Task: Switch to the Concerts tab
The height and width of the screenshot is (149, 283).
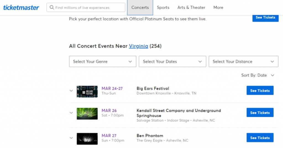Action: (x=140, y=7)
